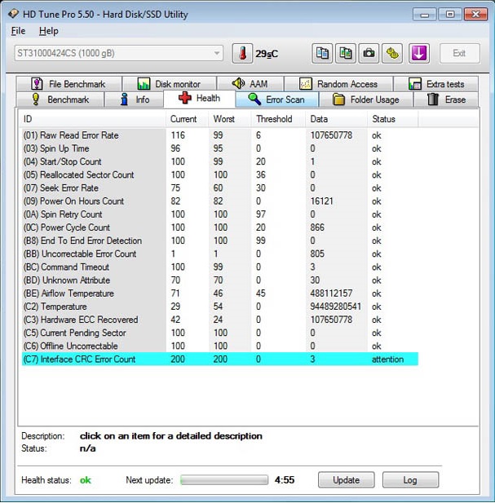Image resolution: width=495 pixels, height=503 pixels.
Task: Click the Current column header
Action: click(188, 119)
